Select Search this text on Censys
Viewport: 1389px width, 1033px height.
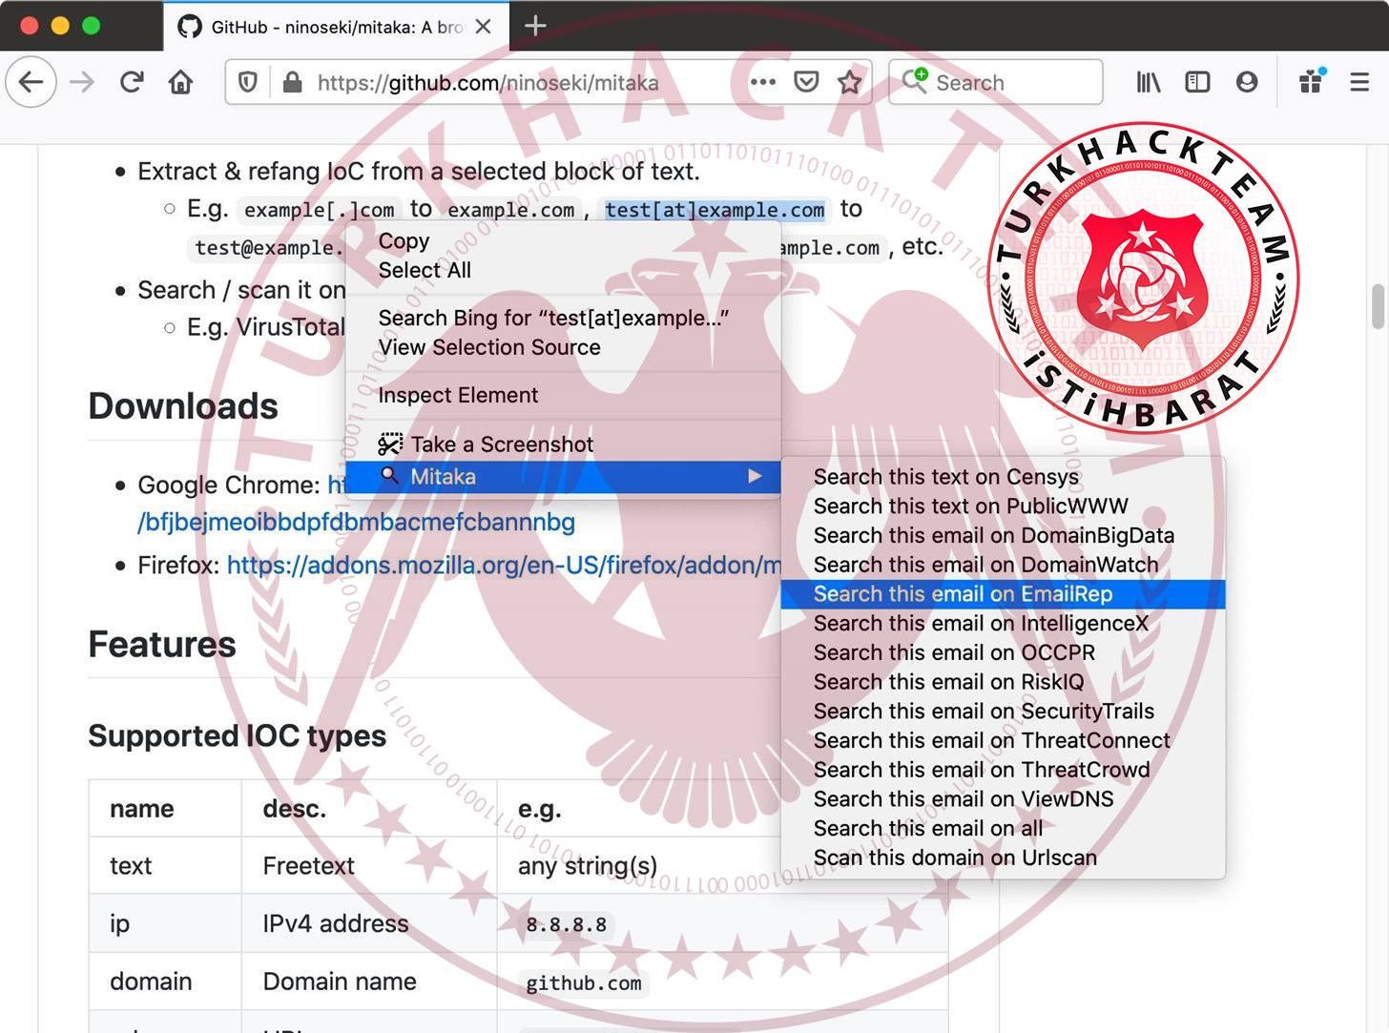[x=1003, y=477]
